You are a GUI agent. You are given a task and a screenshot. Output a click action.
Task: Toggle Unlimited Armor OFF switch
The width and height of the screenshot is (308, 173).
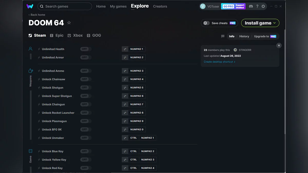coord(86,57)
